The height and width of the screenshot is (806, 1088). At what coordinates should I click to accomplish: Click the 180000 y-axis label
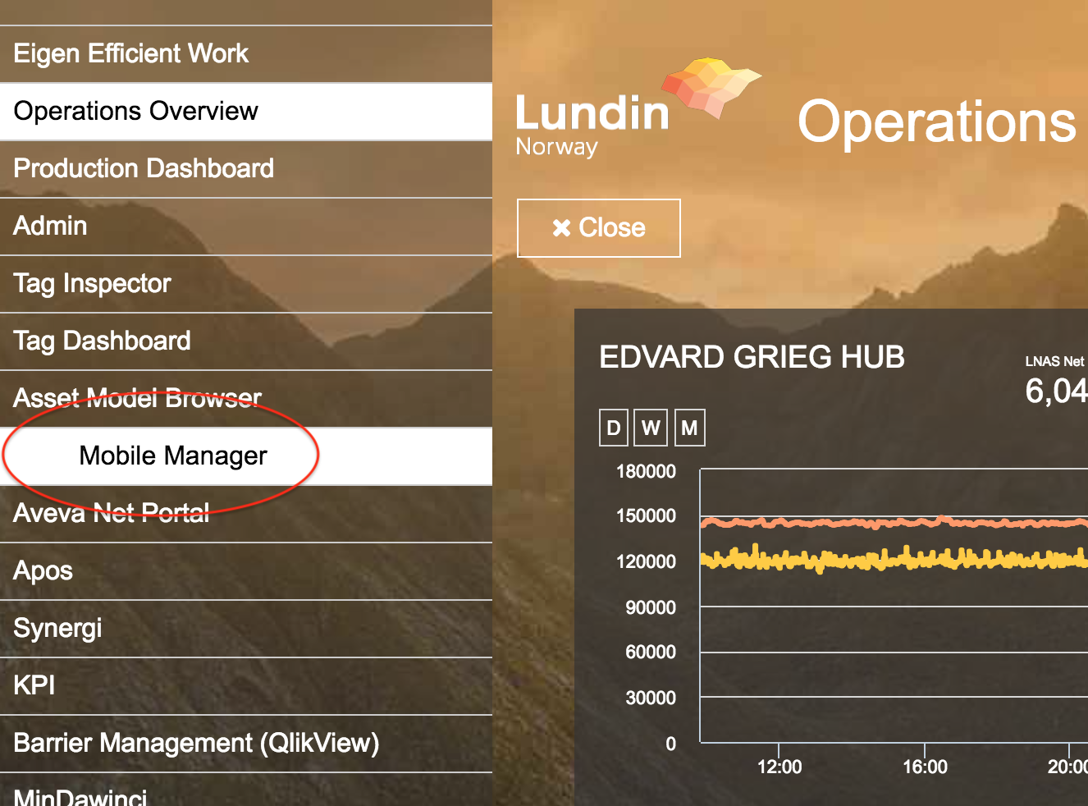click(646, 472)
